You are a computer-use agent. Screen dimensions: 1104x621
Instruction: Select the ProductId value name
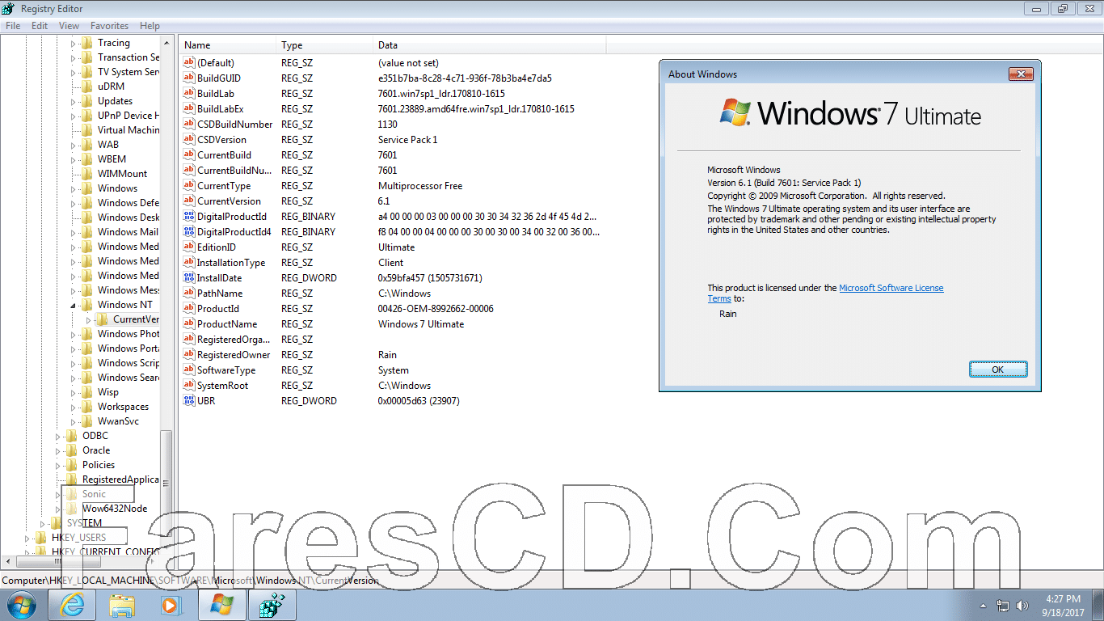pyautogui.click(x=218, y=309)
